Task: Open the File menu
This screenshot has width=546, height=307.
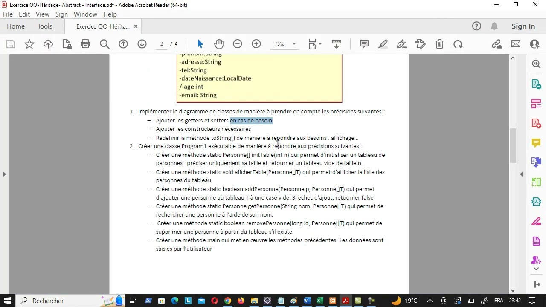Action: 8,14
